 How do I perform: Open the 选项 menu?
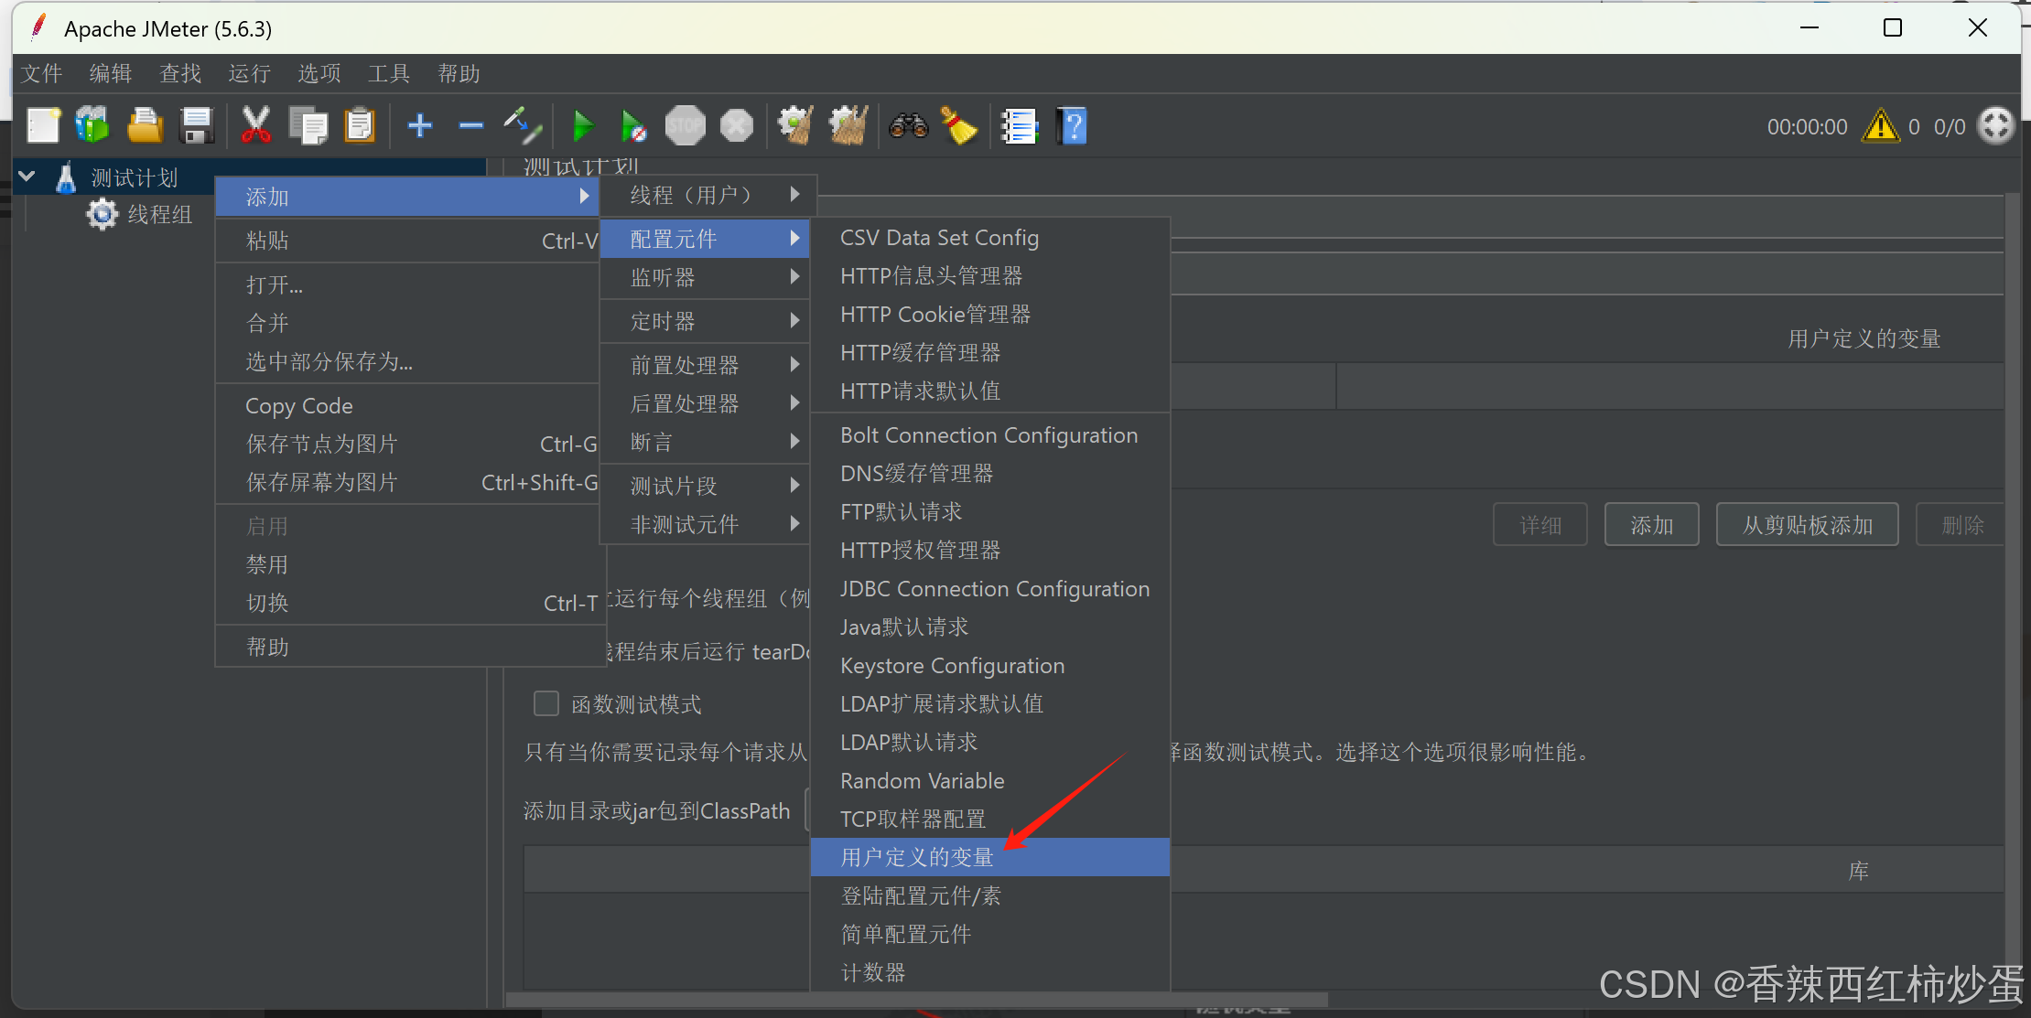319,73
